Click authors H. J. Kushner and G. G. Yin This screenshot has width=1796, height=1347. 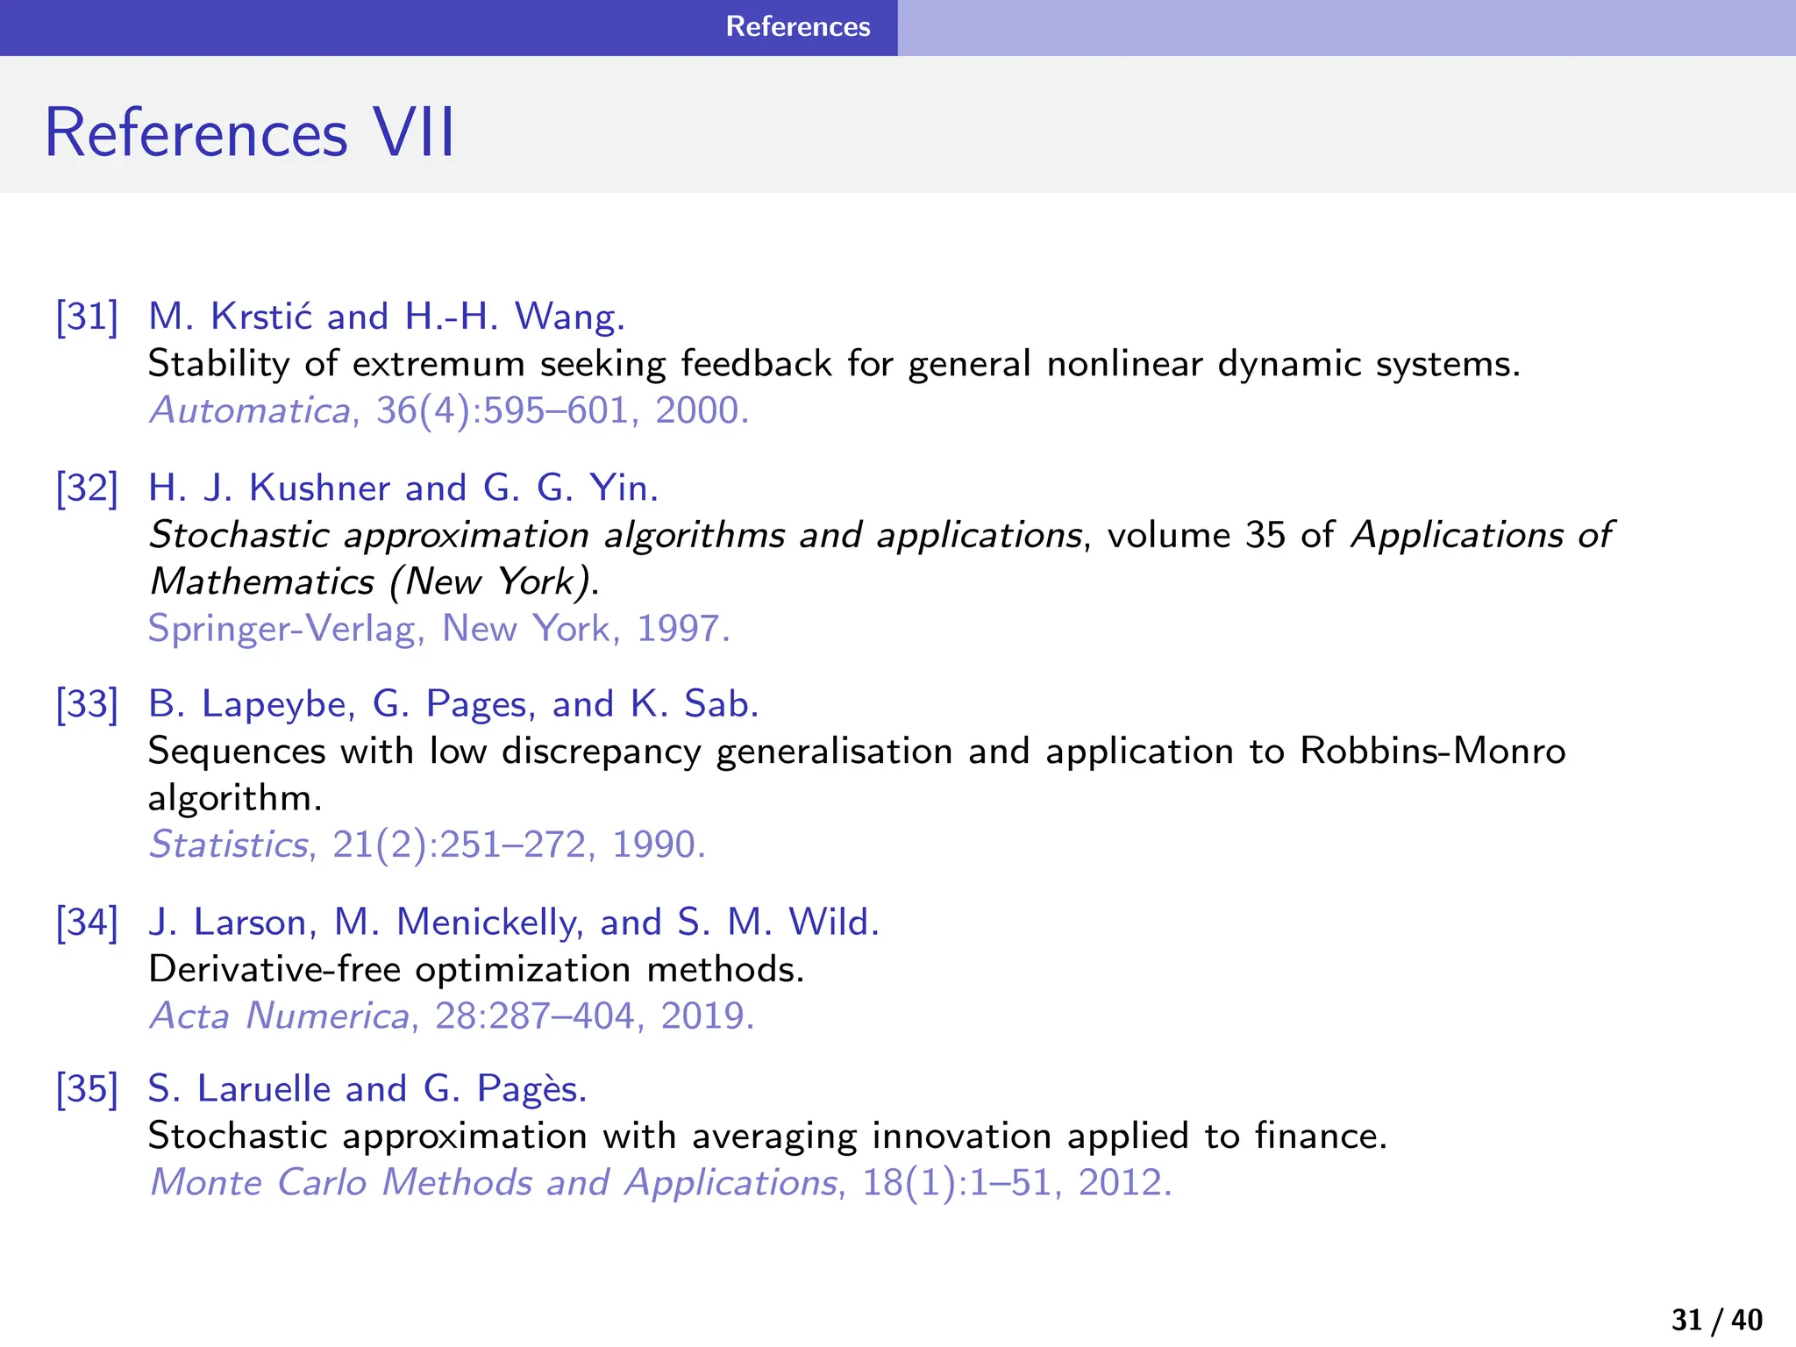tap(403, 488)
